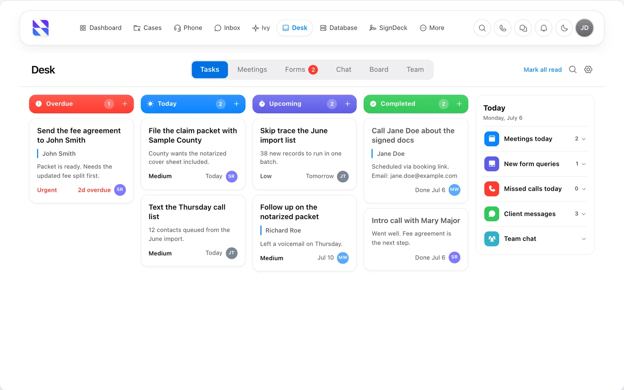Open Cases from the top navigation
Viewport: 624px width, 390px height.
147,28
